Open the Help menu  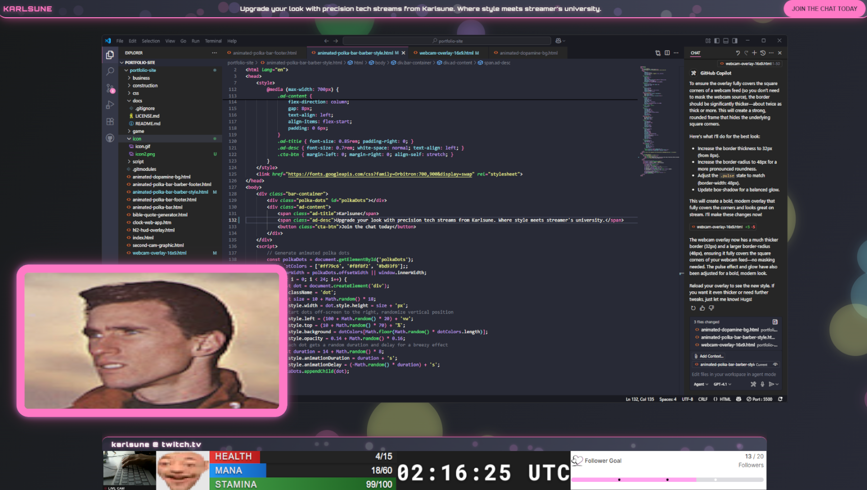tap(232, 41)
